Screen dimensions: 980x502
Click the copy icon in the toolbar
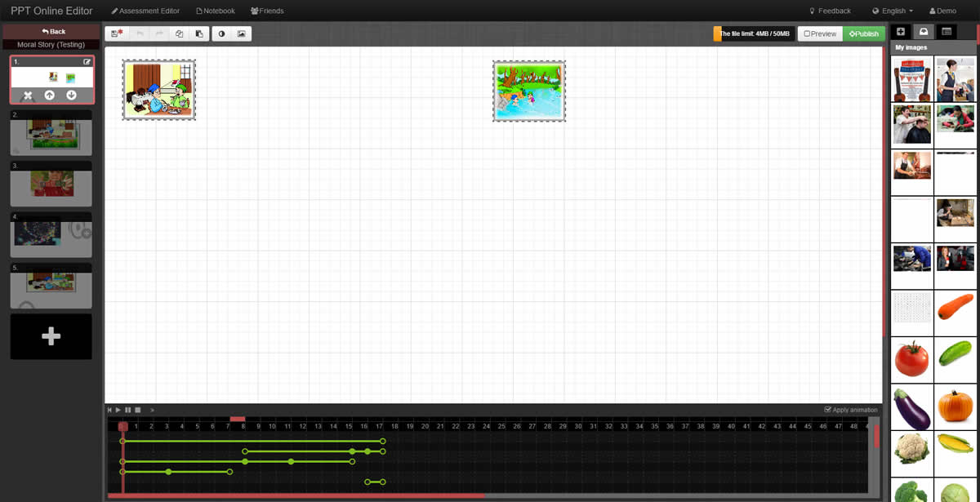pyautogui.click(x=179, y=34)
